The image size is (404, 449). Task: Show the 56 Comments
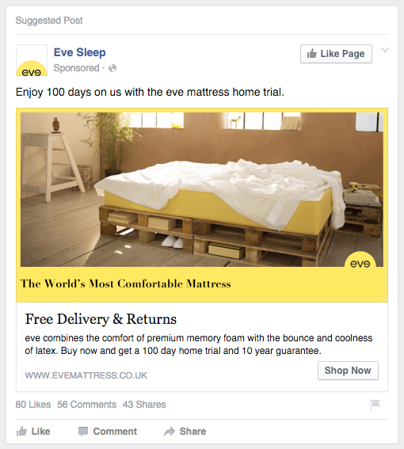point(87,405)
